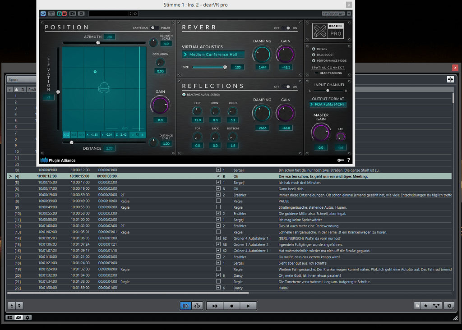Select row 12 Erzähler 'Das ist auch mehr'

(229, 226)
